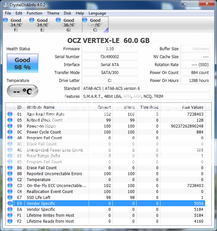
Task: Click the Features field with NCQ, TRIM
Action: click(146, 96)
